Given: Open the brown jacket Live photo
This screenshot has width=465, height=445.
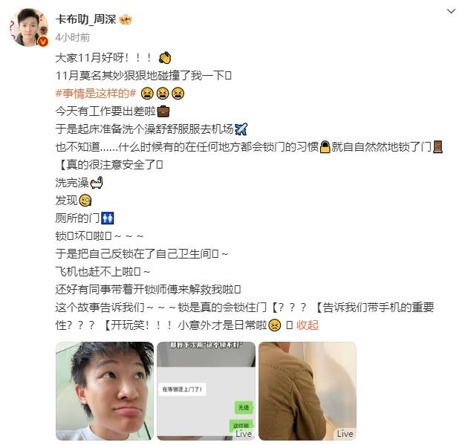Looking at the screenshot, I should (x=308, y=391).
